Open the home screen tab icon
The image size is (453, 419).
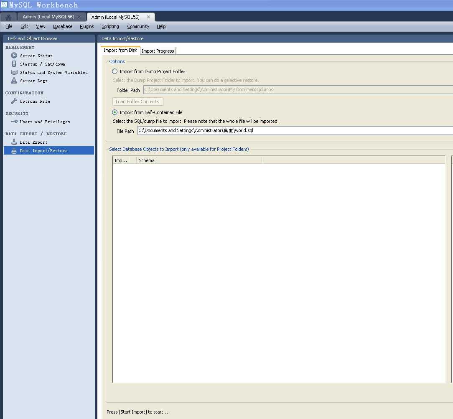[x=8, y=17]
